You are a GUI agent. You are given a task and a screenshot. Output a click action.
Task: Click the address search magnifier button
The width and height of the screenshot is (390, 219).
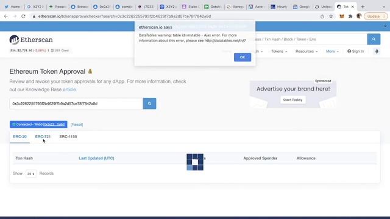coord(149,103)
